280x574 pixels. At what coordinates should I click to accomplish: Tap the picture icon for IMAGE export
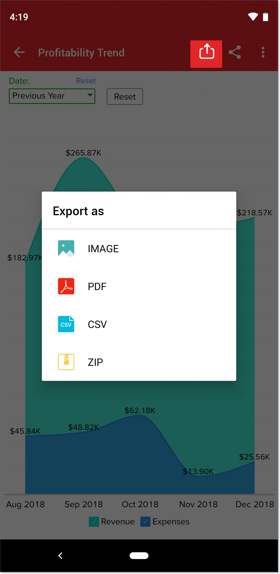tap(66, 248)
